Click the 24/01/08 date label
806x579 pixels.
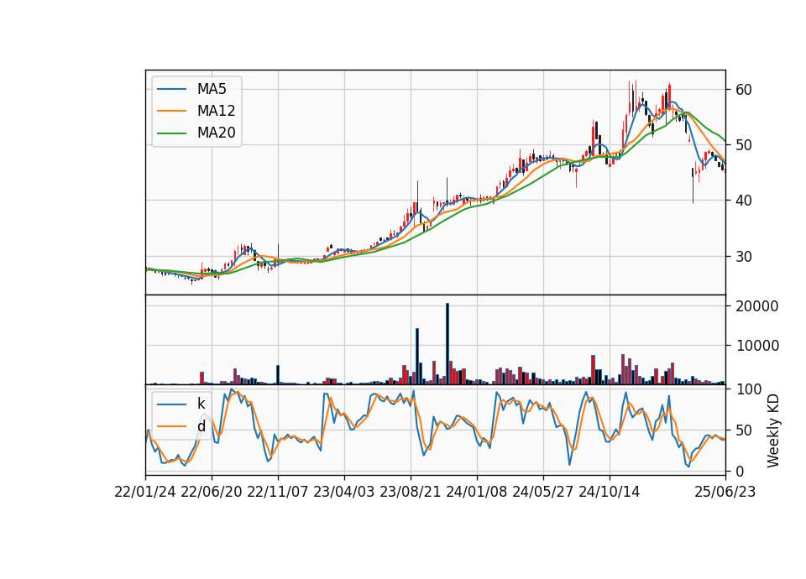tap(477, 492)
